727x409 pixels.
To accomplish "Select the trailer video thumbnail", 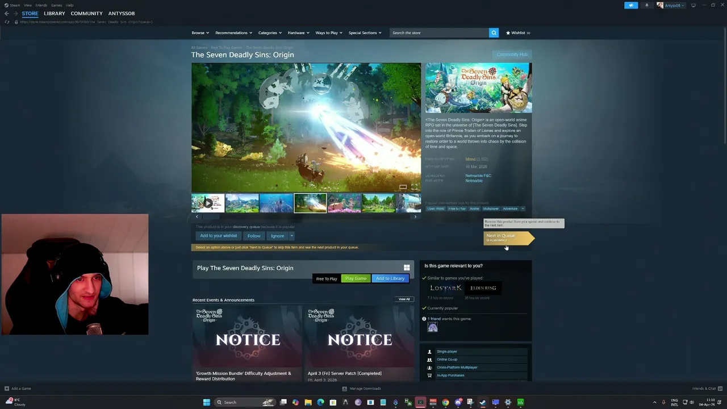I will [208, 203].
